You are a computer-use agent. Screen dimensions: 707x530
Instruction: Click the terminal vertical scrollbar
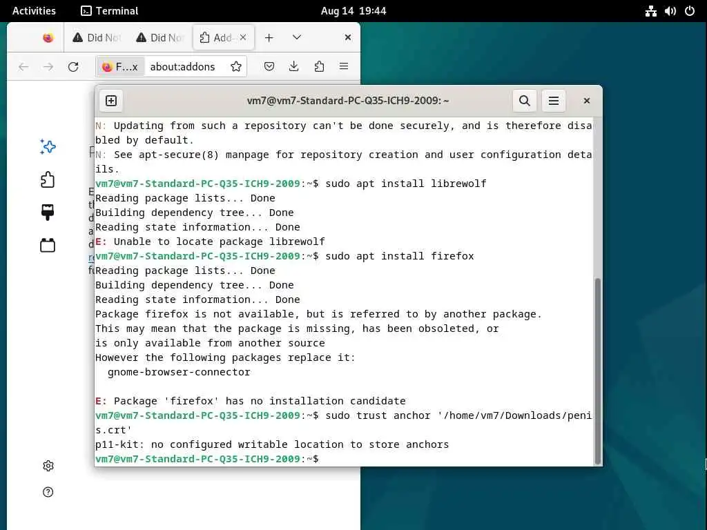[598, 371]
